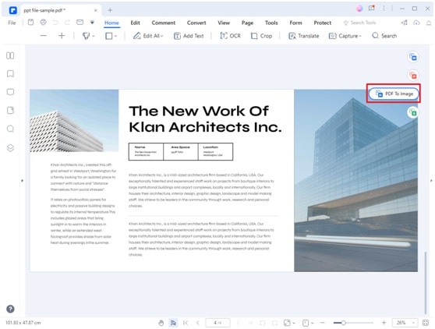This screenshot has width=435, height=329.
Task: Click the vertical scrollbar thumb
Action: [426, 282]
